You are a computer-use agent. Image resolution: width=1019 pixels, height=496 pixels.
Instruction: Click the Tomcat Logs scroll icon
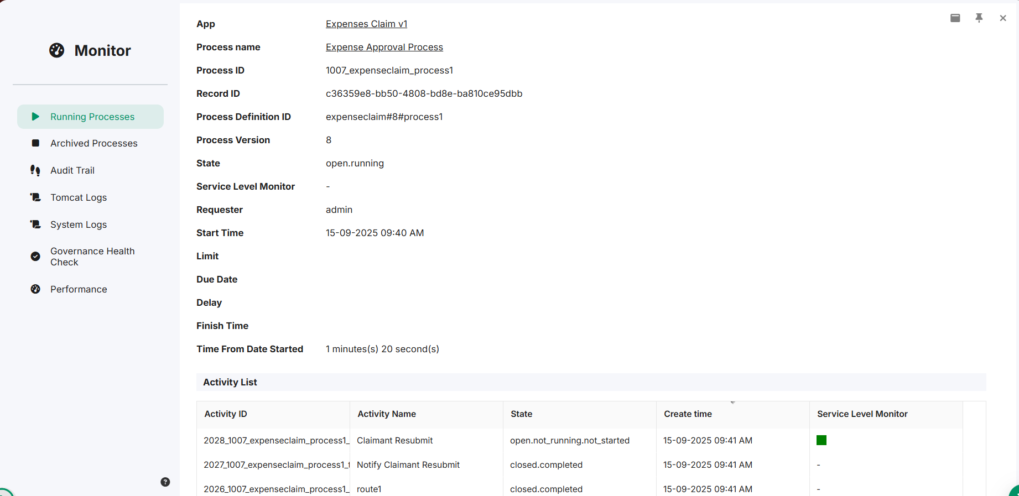coord(35,197)
